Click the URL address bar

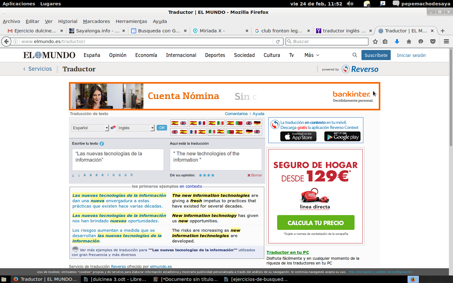pos(146,42)
